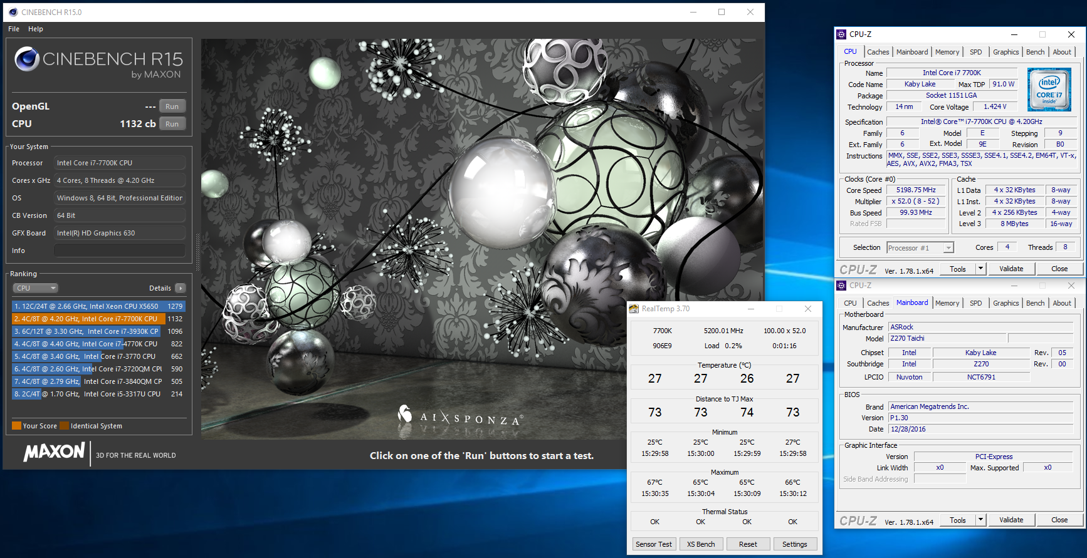Open Memory tab in lower CPU-Z
The image size is (1087, 558).
(x=947, y=303)
